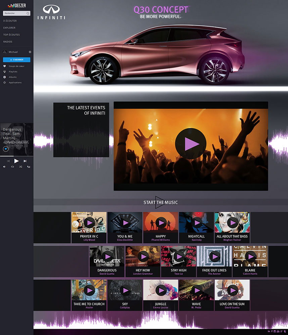Open the YouTube footer icon
The image size is (288, 335).
278,331
